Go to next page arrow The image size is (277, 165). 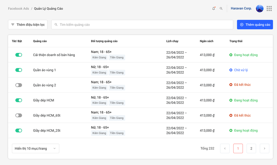coord(265,148)
